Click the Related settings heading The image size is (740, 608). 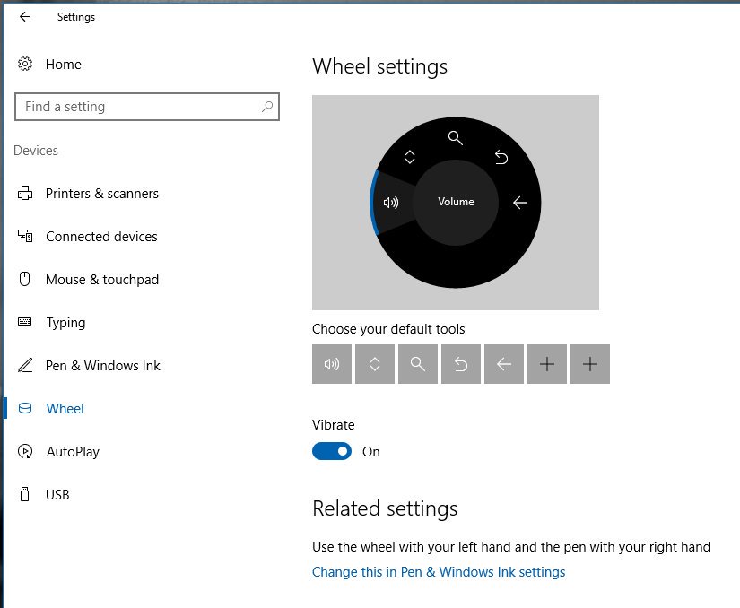point(385,508)
